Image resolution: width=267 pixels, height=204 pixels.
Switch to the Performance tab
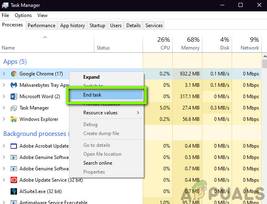[41, 26]
